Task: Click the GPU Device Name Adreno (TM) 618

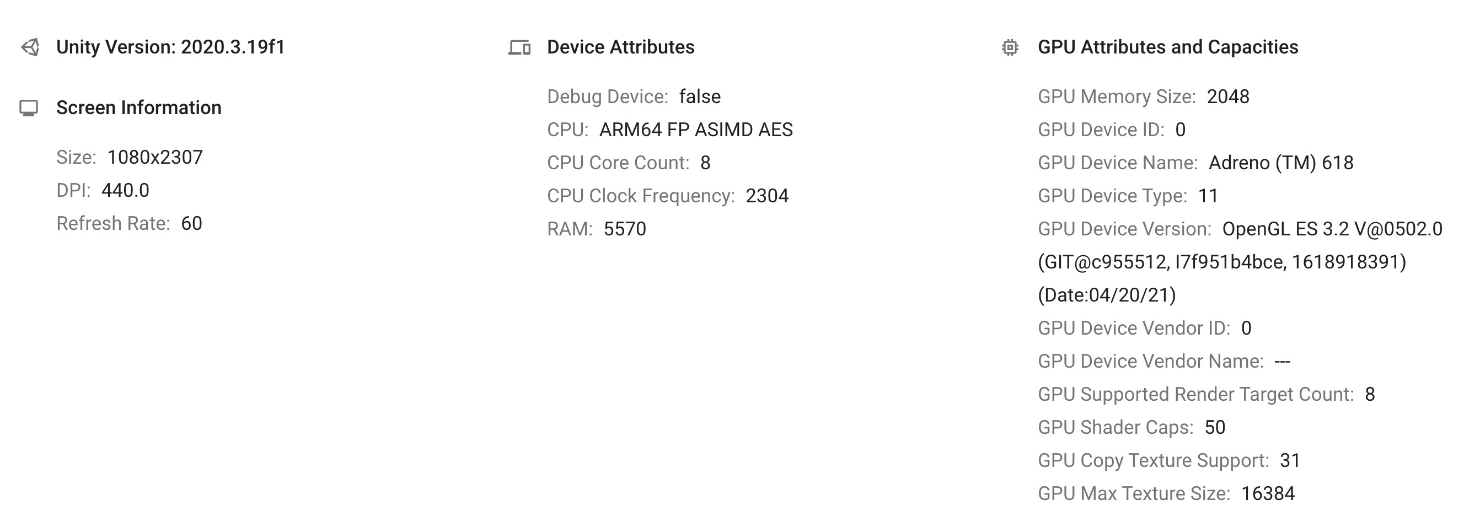Action: tap(1280, 163)
